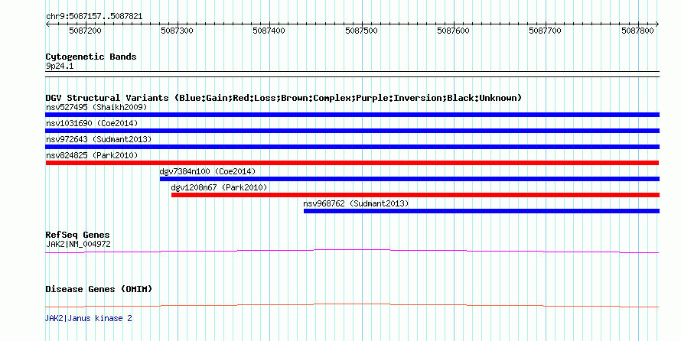
Task: Click the red dgv1208n67 loss bar
Action: click(x=415, y=195)
